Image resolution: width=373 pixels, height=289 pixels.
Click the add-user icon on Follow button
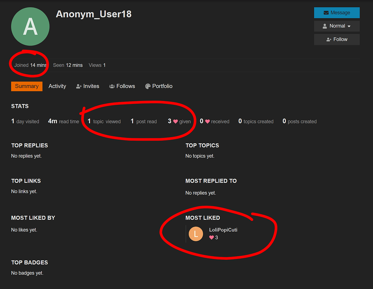click(x=329, y=40)
